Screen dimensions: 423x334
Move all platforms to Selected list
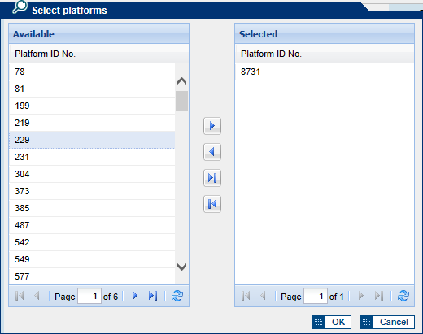[212, 178]
